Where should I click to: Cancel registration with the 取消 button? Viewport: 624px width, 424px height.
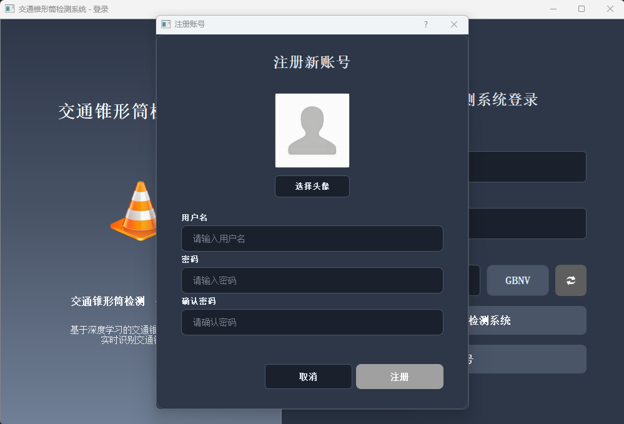(308, 377)
